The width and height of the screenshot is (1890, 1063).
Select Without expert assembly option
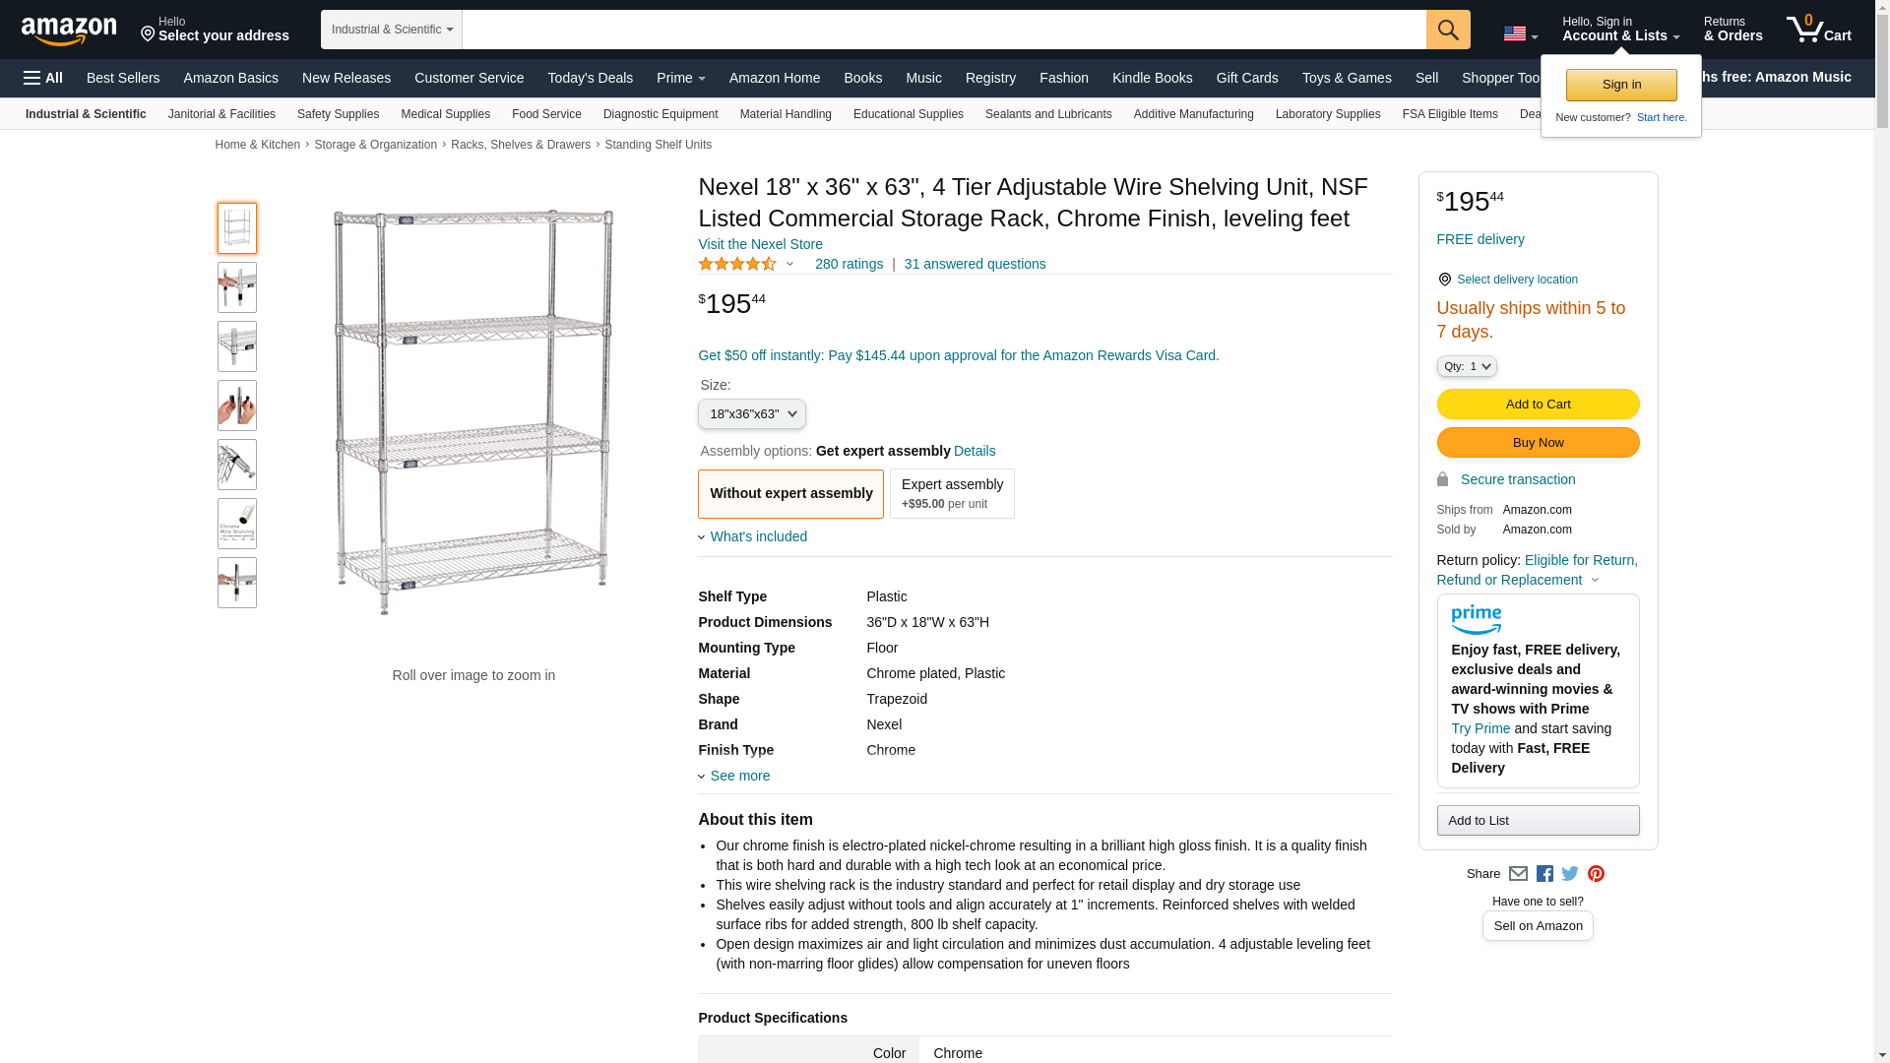coord(790,493)
